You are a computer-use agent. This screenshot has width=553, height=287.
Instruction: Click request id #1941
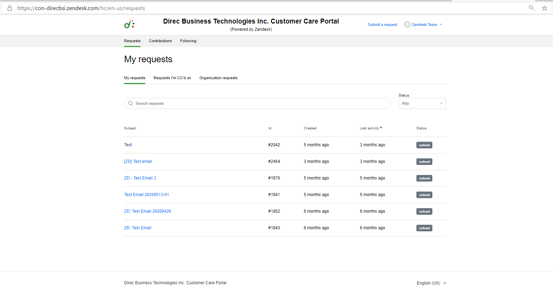(274, 195)
